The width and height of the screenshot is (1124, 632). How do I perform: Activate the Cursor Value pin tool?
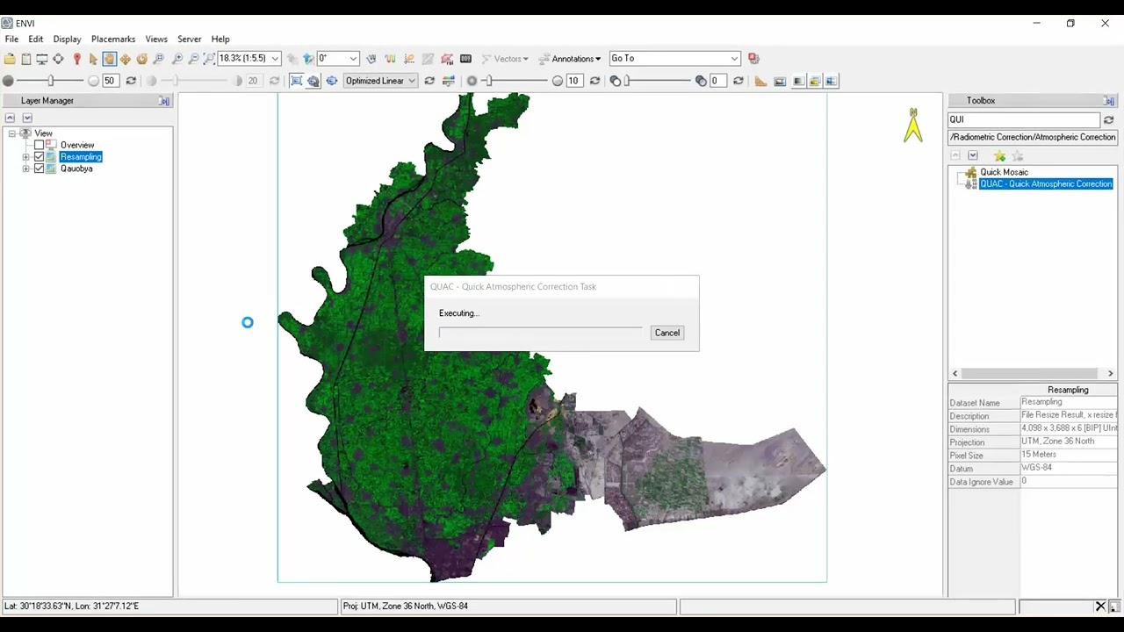click(76, 59)
